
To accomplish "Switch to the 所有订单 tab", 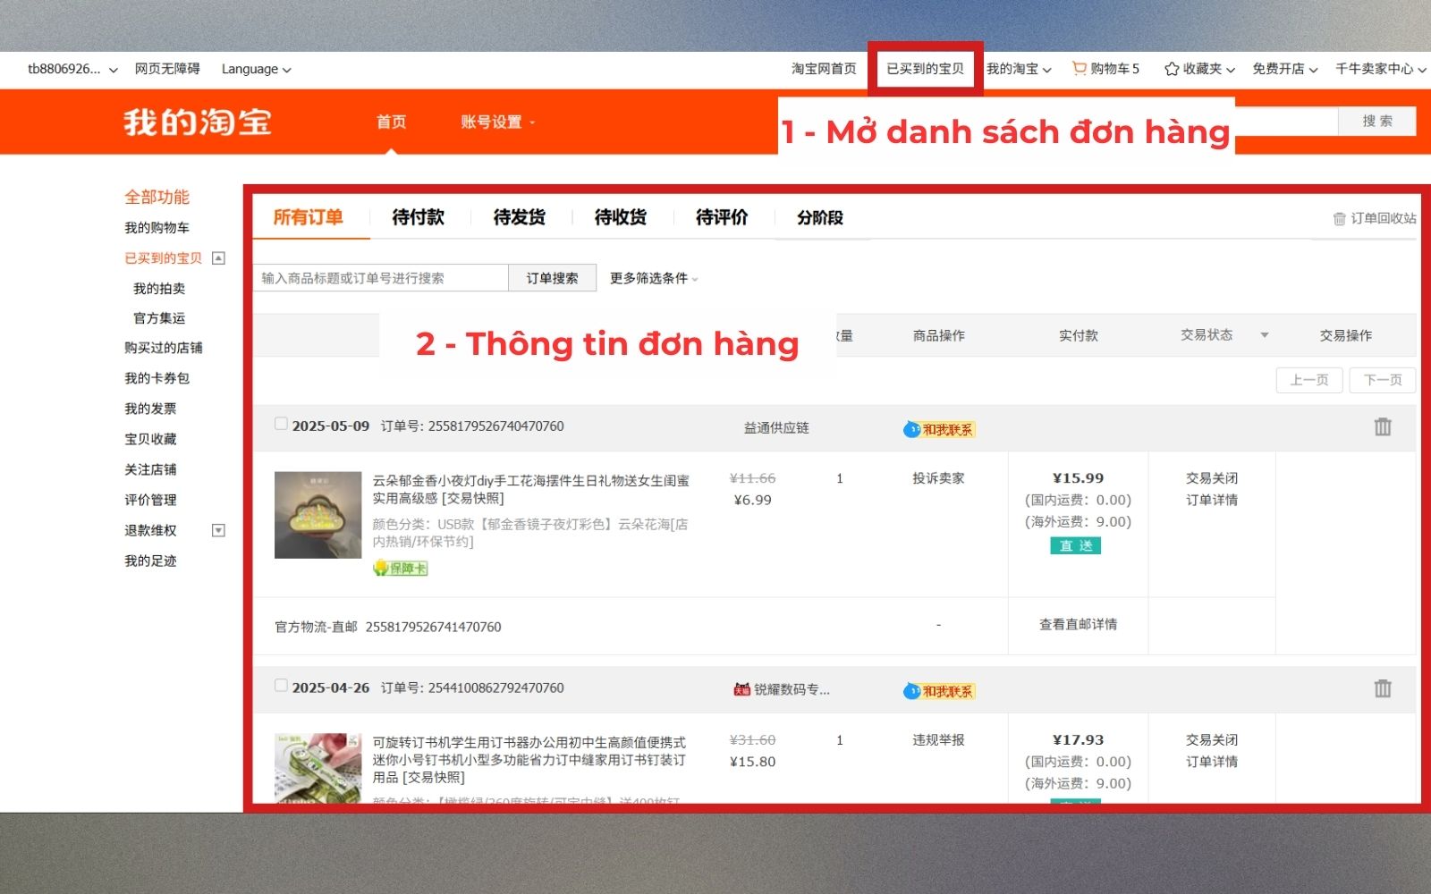I will point(309,217).
